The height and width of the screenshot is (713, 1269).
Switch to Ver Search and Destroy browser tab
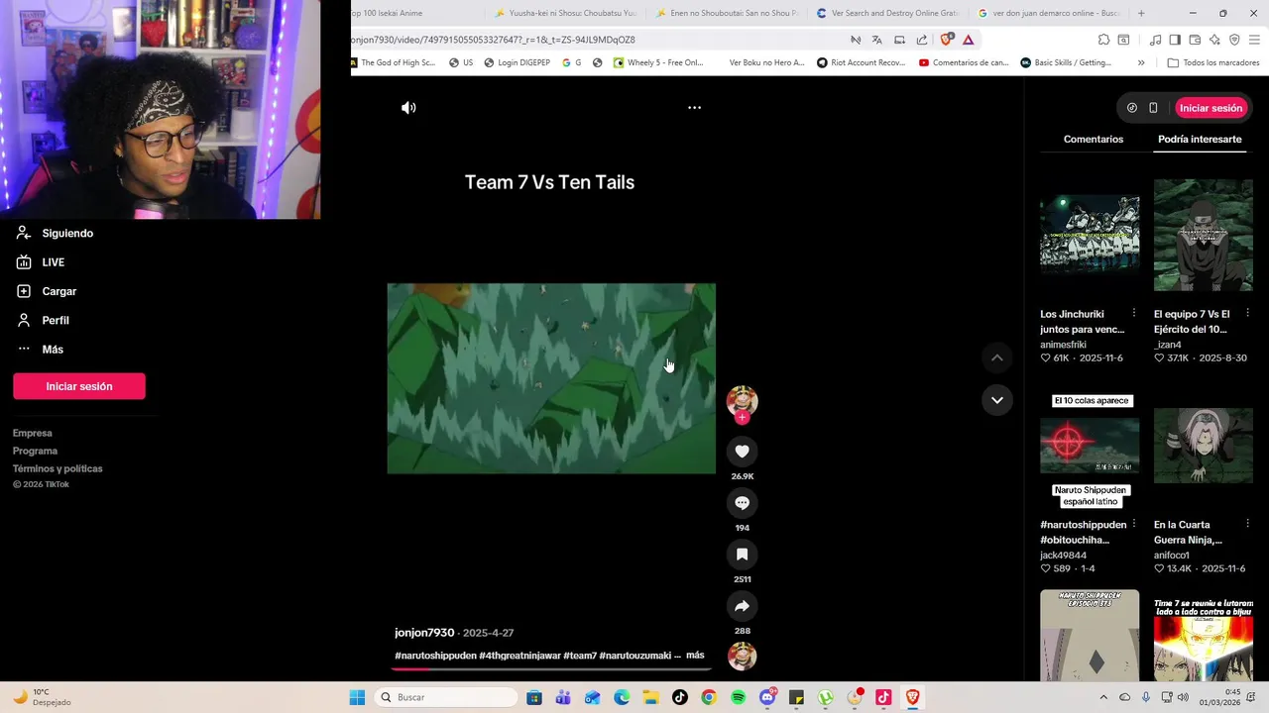[887, 13]
